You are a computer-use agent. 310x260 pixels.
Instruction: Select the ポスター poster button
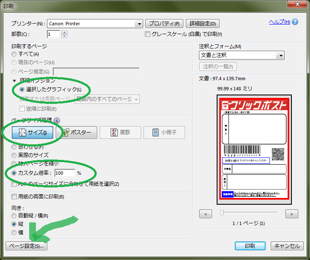point(77,133)
